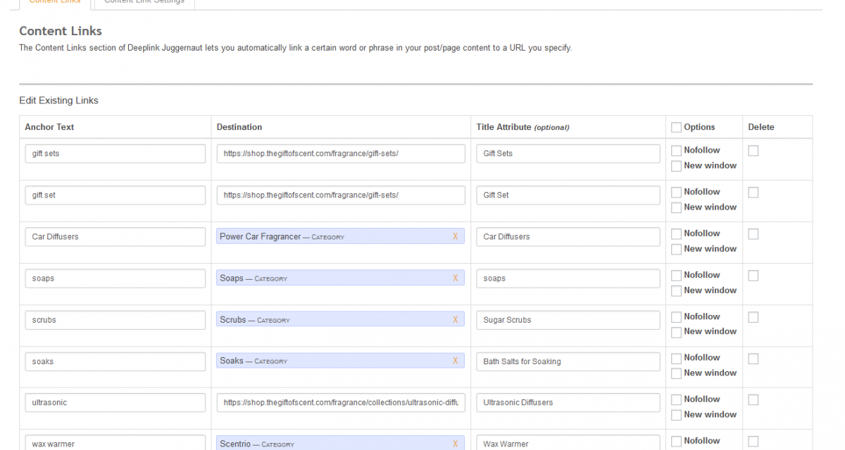Remove the Scrubs category destination
Viewport: 845px width, 450px height.
point(455,320)
